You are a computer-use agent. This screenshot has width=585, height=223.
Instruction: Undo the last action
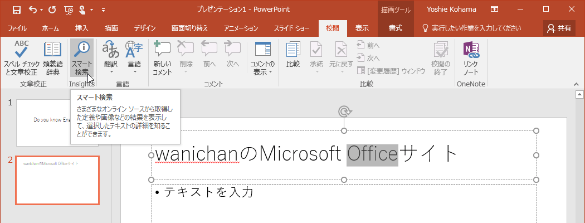coord(33,9)
